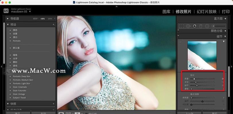The image size is (233, 114).
Task: Expand Portraits: Medium Skin presets
Action: 10,80
